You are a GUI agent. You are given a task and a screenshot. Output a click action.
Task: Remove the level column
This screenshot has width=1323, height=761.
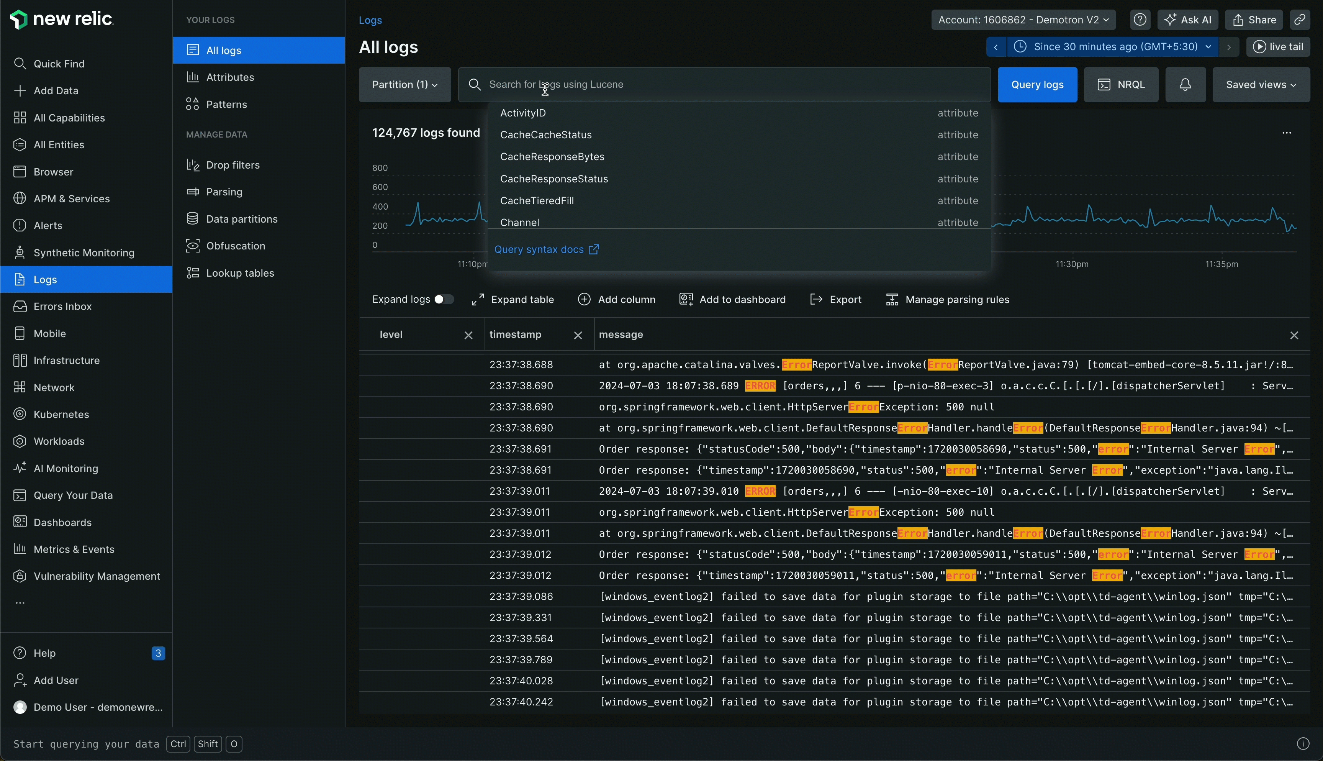pos(468,336)
